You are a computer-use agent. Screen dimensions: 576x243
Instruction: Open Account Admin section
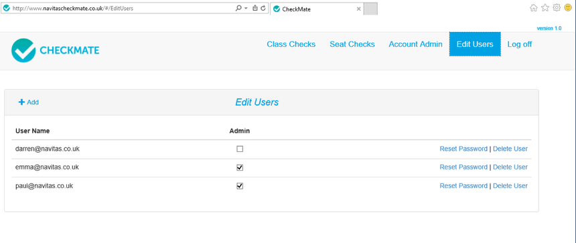415,44
